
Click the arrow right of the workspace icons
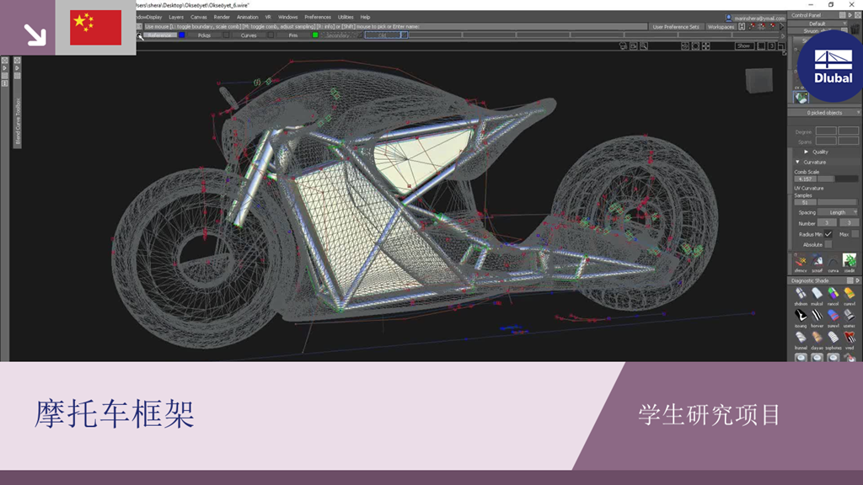click(x=781, y=26)
